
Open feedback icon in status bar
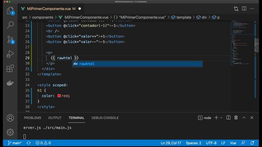(x=243, y=143)
